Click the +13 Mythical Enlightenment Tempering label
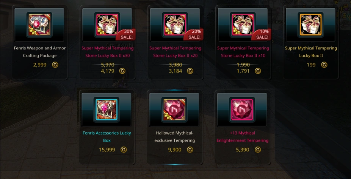This screenshot has height=179, width=351. [243, 137]
